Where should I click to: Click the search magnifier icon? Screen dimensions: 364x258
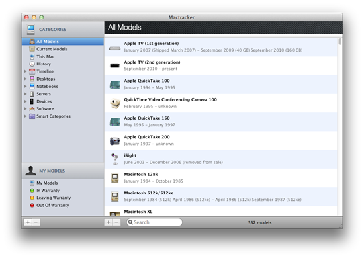point(130,222)
